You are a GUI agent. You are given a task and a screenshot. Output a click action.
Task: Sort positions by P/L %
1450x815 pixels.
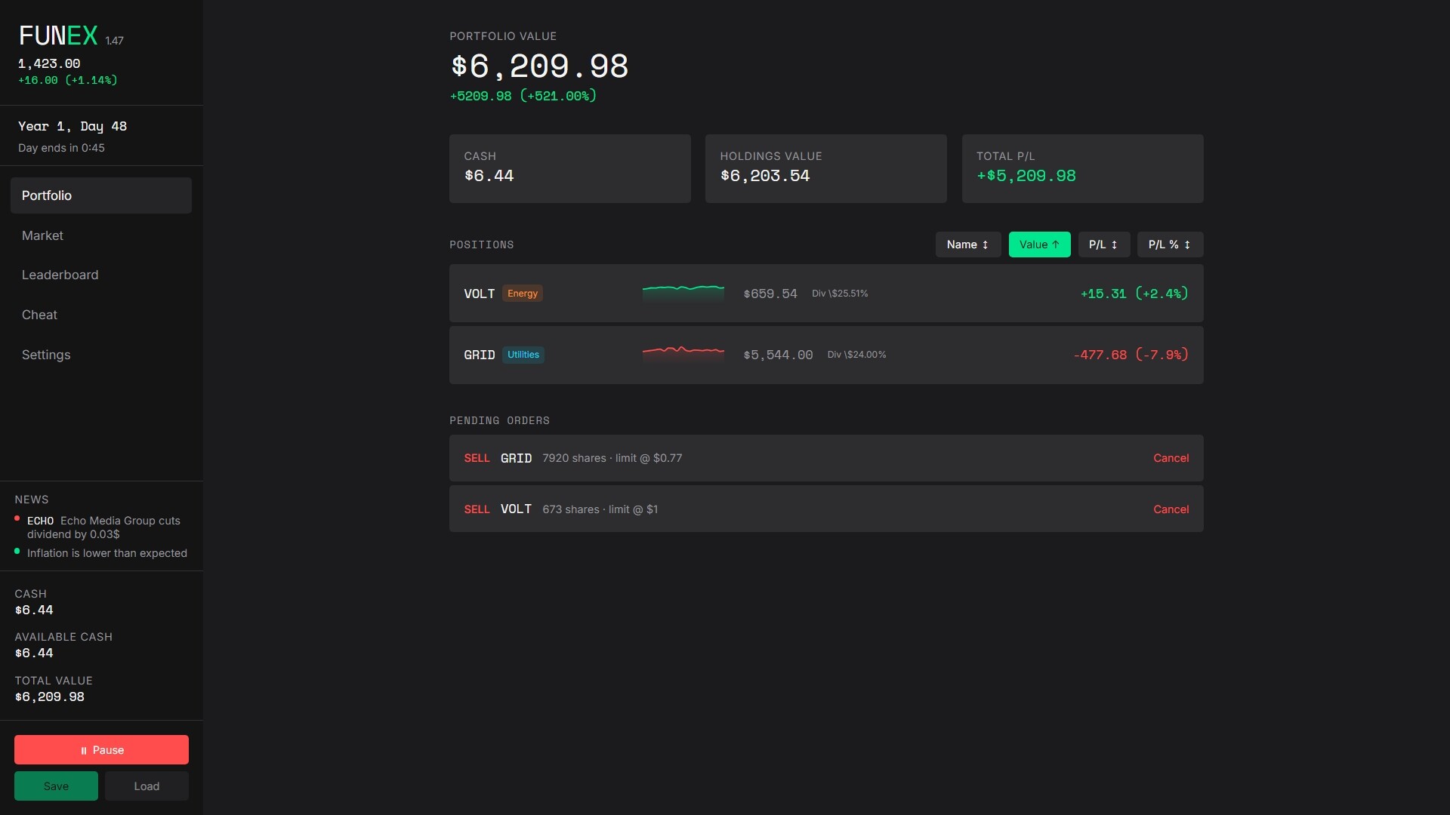pyautogui.click(x=1170, y=244)
